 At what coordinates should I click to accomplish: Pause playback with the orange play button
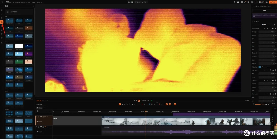pos(139,101)
